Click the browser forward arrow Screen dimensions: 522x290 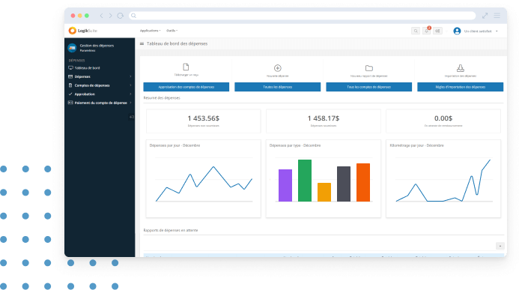111,16
